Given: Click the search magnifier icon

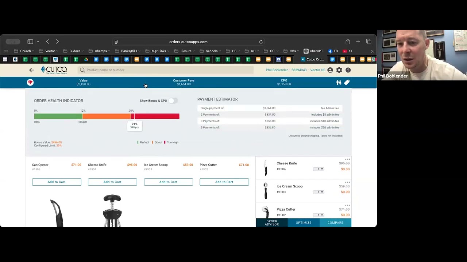Looking at the screenshot, I should coord(82,70).
